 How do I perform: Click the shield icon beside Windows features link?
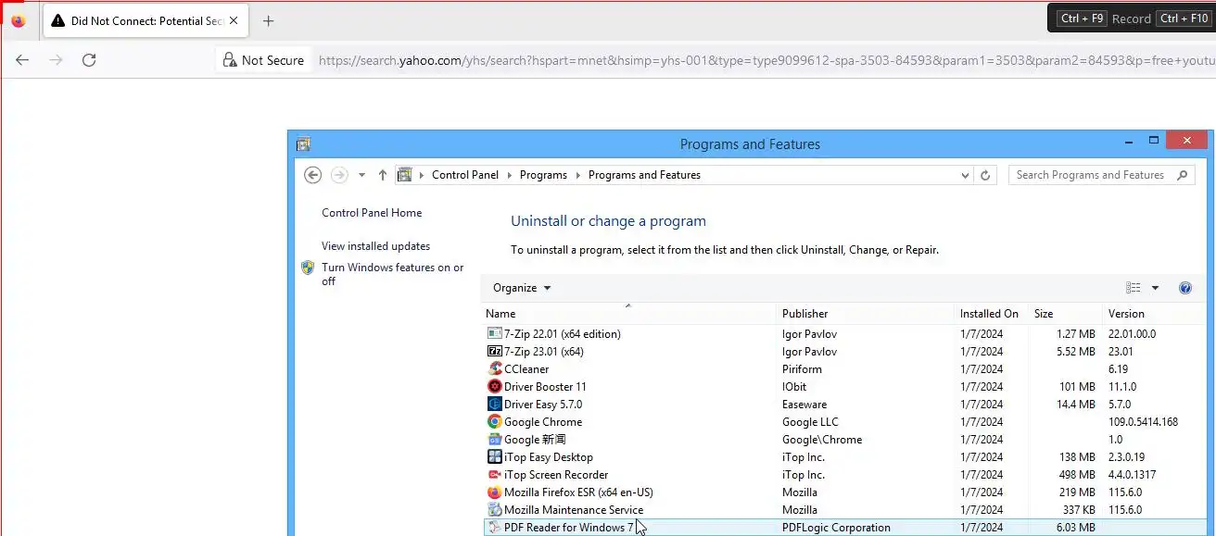pos(308,268)
